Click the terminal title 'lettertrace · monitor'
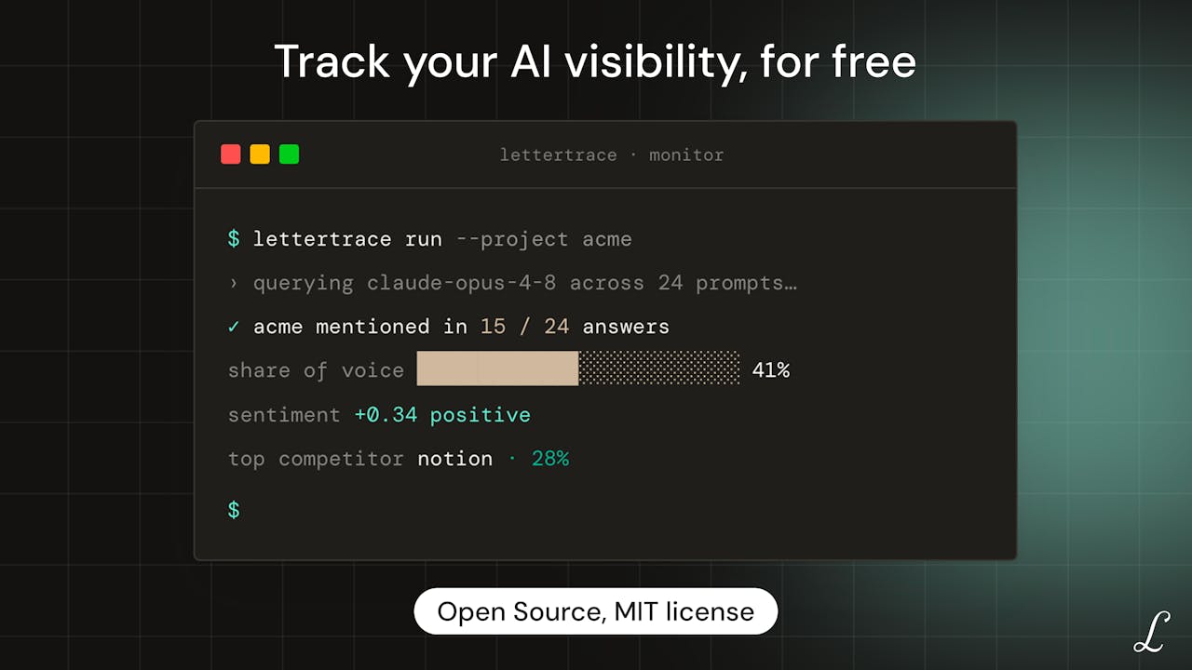Screen dimensions: 1192x670 point(612,155)
